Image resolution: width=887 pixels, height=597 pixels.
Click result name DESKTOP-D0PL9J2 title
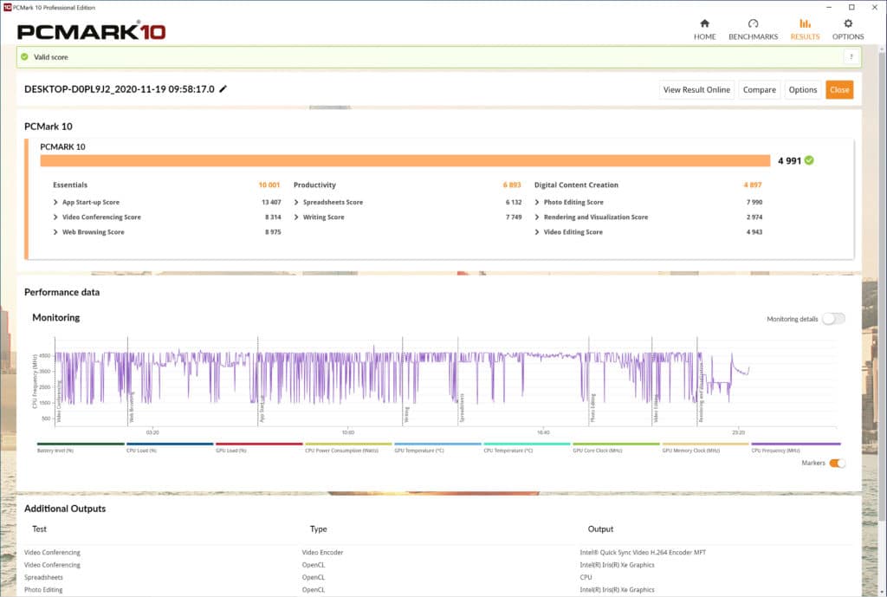click(x=120, y=89)
